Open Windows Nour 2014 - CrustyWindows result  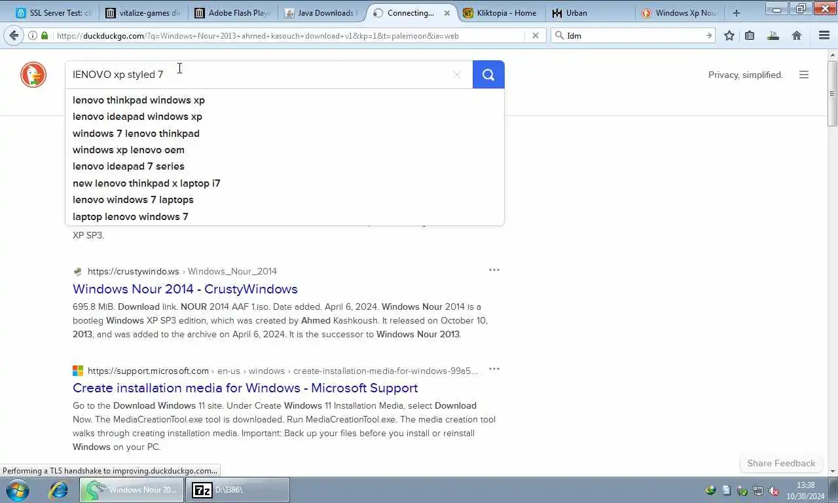[185, 289]
